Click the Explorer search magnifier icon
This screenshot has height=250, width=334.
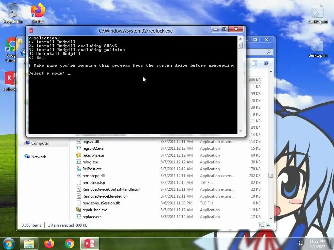pos(268,52)
